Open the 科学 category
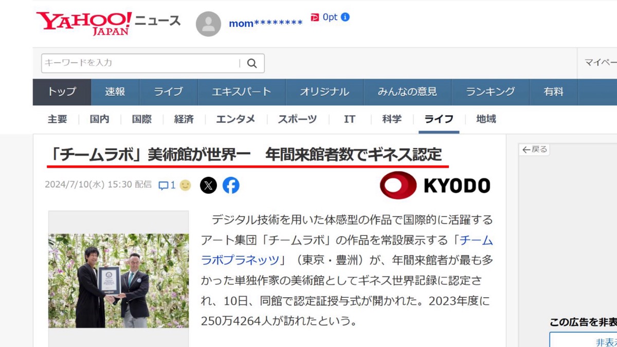This screenshot has width=617, height=347. coord(392,119)
